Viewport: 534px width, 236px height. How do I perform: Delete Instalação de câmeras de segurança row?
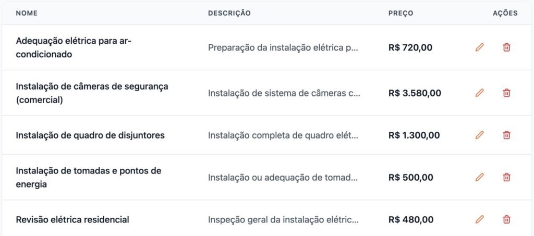506,93
